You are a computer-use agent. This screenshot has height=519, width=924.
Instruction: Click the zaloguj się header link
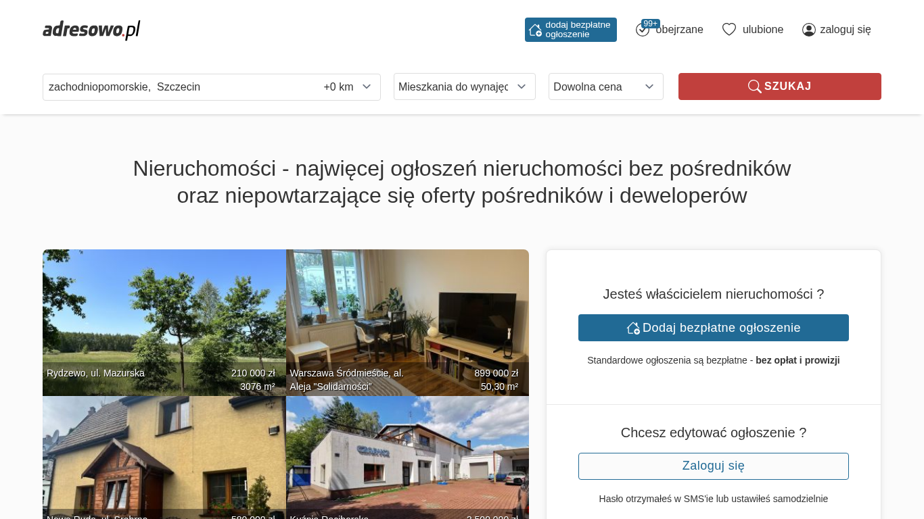click(846, 30)
